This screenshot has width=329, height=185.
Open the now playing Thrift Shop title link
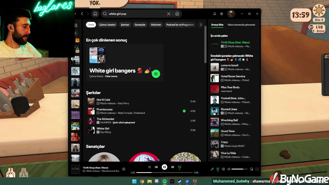(x=95, y=168)
